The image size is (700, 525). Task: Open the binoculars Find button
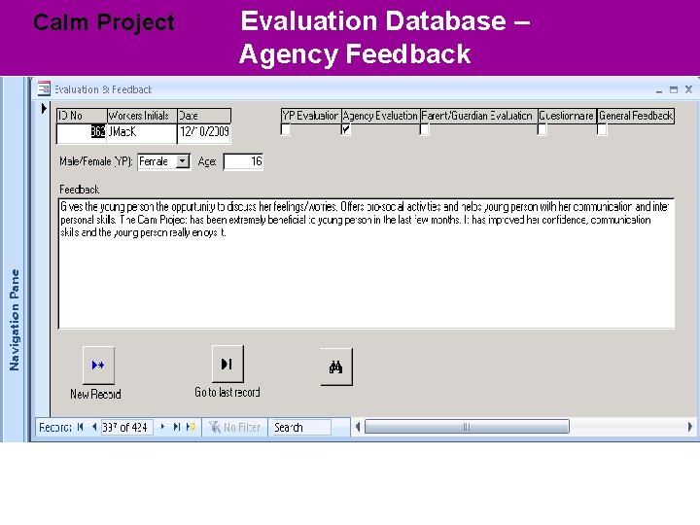click(336, 367)
